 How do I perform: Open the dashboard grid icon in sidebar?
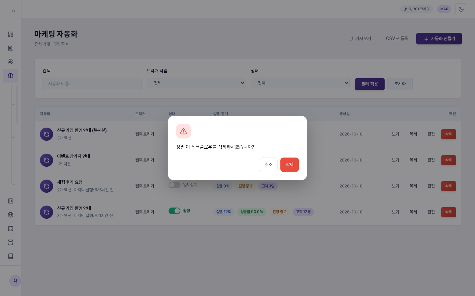coord(11,34)
